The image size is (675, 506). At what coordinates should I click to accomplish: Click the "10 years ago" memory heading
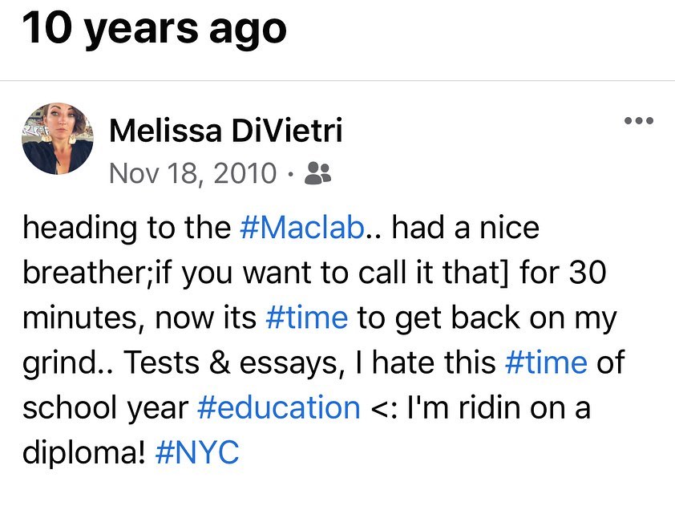click(154, 30)
